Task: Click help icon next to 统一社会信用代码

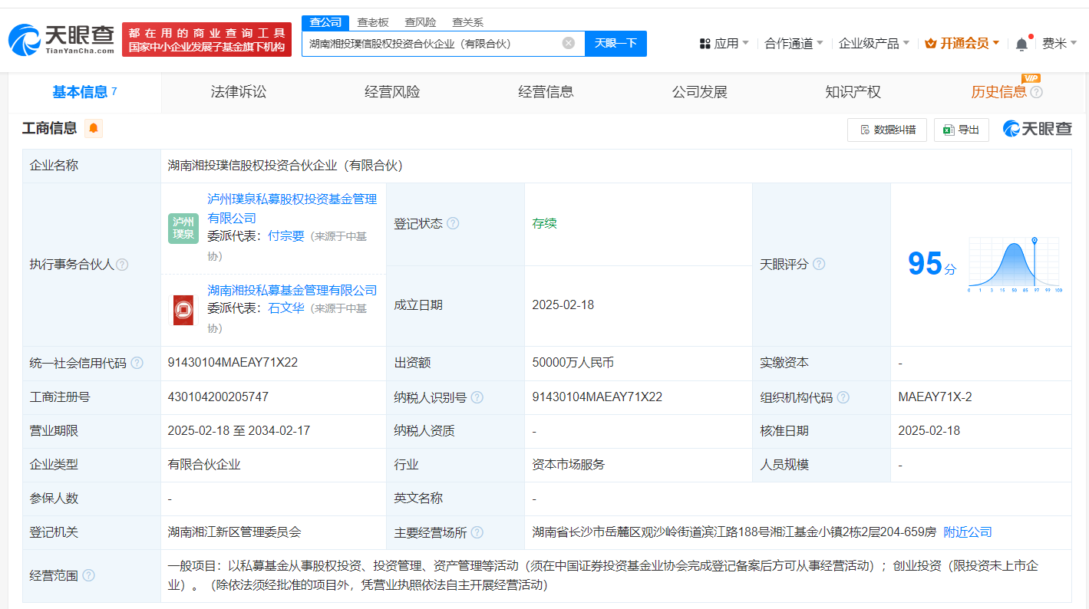Action: click(x=137, y=364)
